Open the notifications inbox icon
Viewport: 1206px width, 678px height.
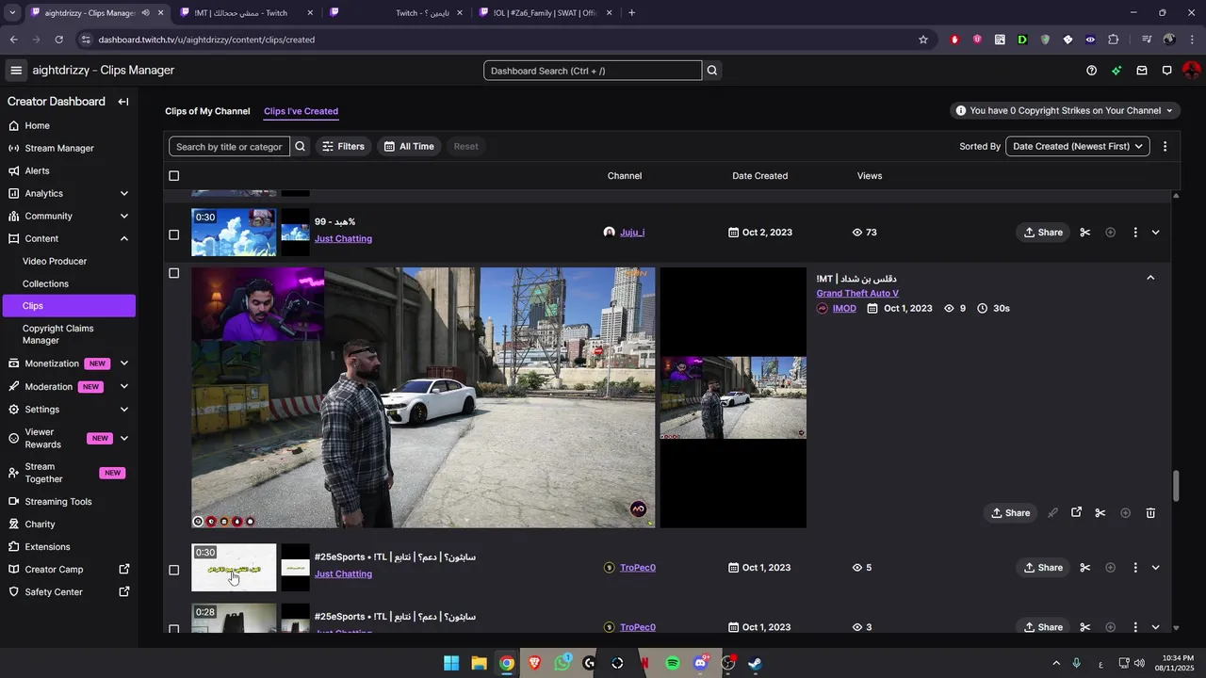point(1142,71)
